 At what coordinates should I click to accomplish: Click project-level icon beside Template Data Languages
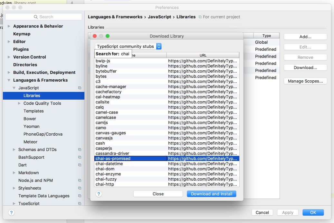(x=80, y=196)
